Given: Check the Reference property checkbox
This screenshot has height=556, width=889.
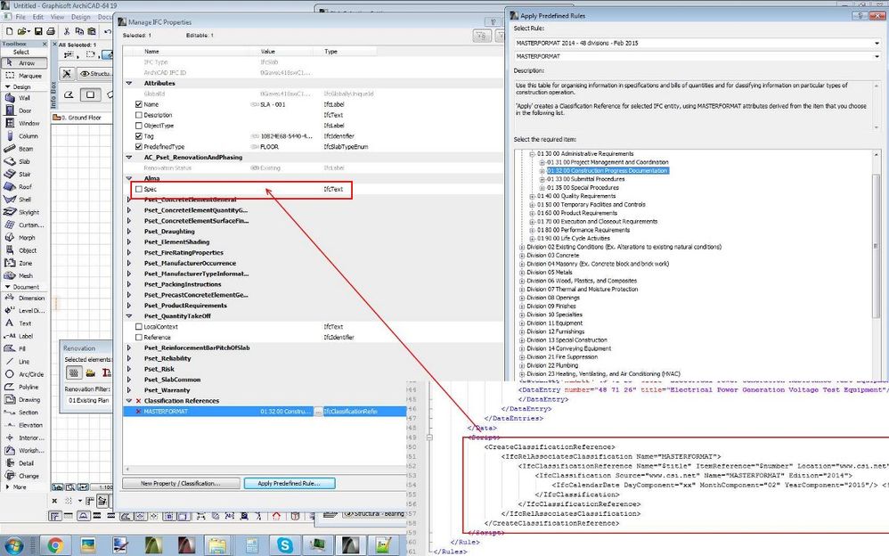Looking at the screenshot, I should 139,338.
